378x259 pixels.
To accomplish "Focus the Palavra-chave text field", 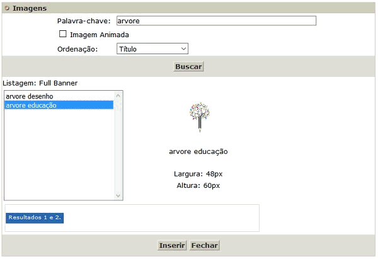I will point(216,21).
